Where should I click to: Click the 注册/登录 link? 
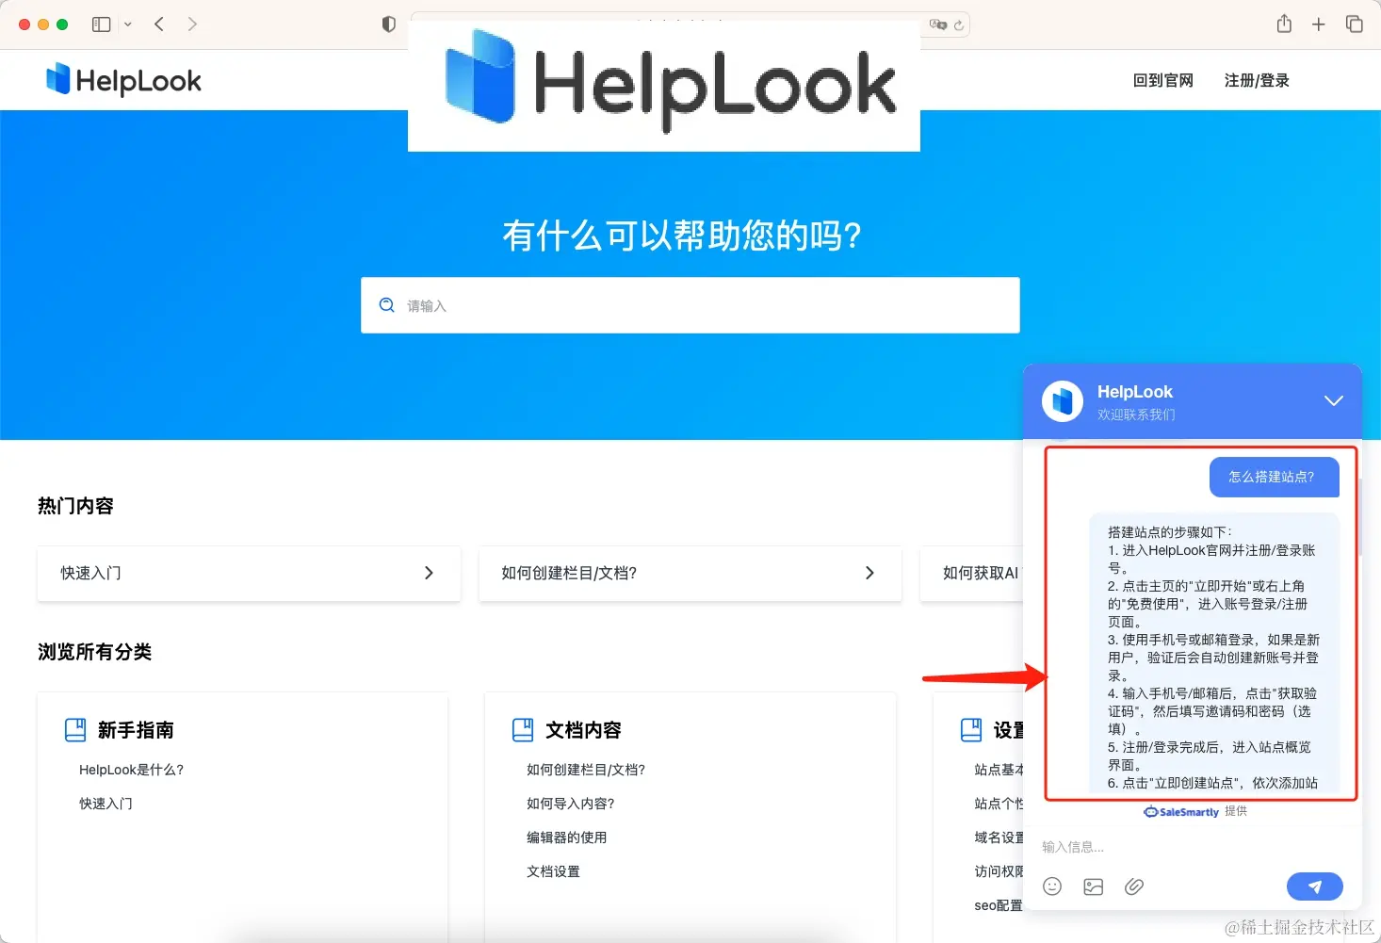point(1257,81)
